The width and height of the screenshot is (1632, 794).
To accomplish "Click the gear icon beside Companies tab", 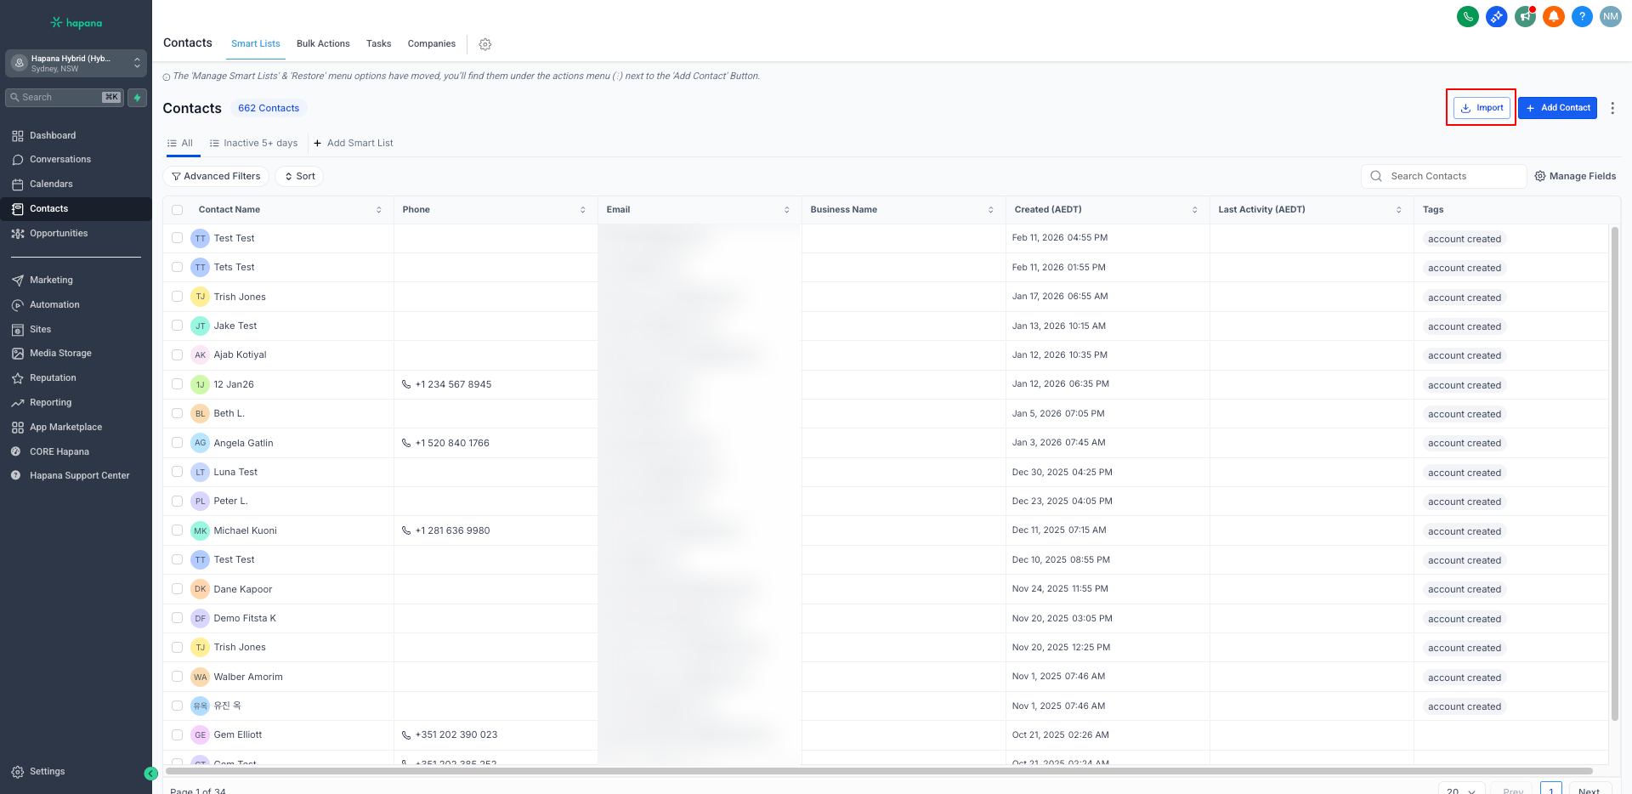I will tap(485, 44).
